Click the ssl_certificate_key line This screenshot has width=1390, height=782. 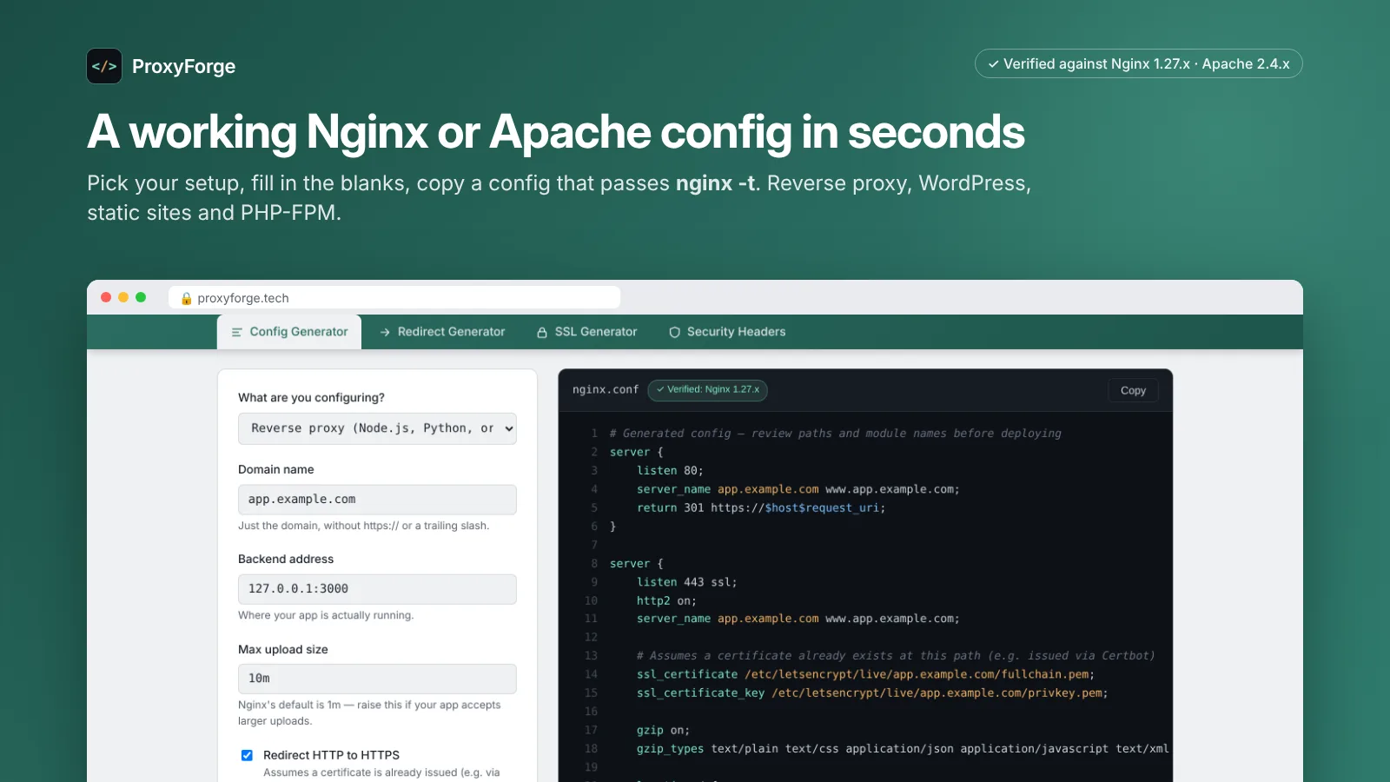872,693
